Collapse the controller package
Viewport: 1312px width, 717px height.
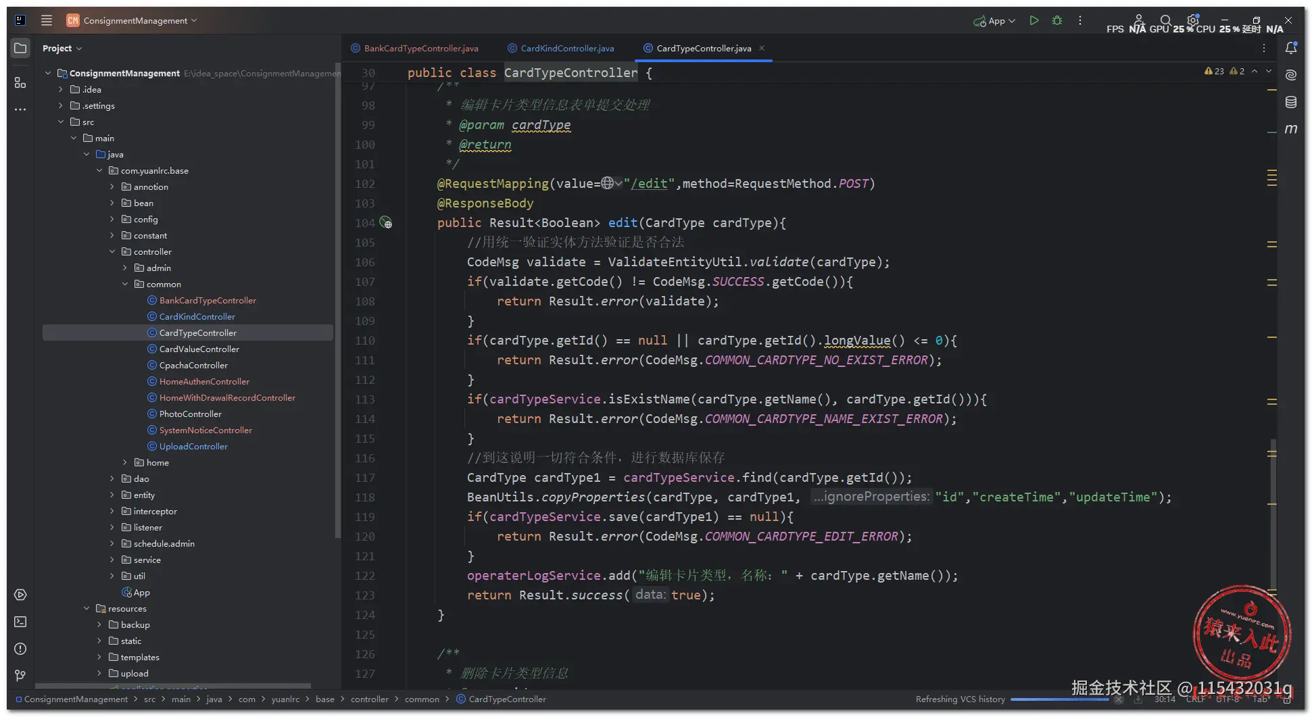(x=112, y=251)
